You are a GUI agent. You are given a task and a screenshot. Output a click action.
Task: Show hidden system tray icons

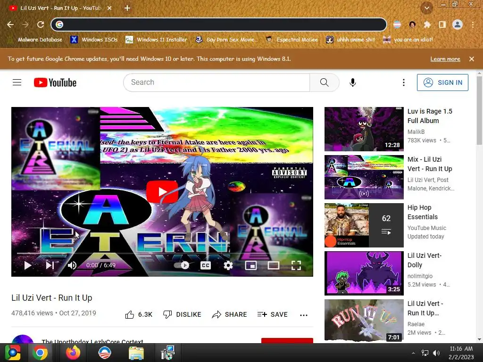tap(413, 353)
